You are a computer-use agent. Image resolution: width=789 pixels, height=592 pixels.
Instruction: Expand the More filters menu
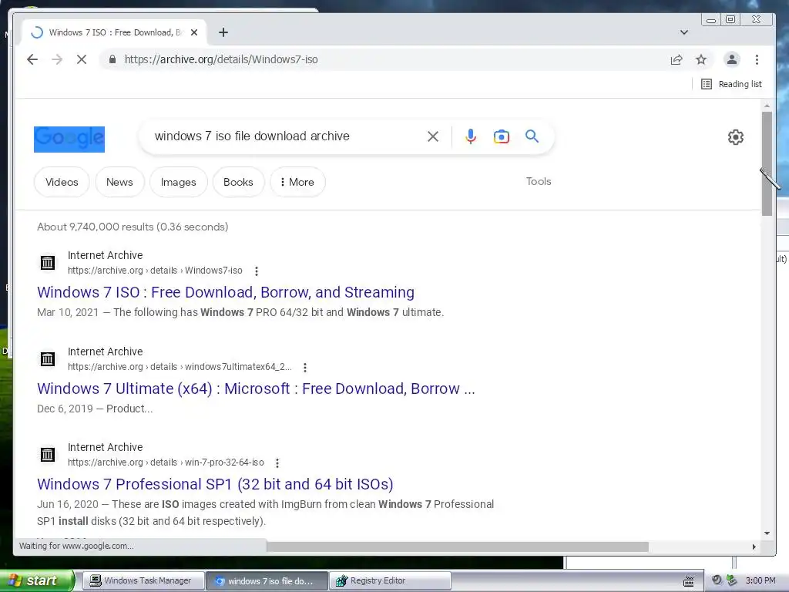tap(297, 182)
